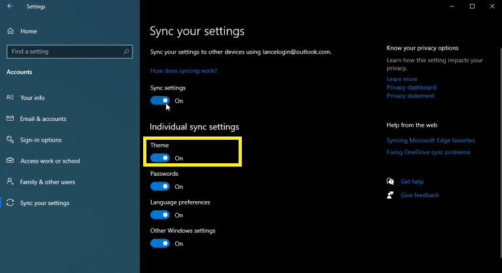Click the back arrow in Settings
This screenshot has height=273, width=502.
tap(10, 6)
